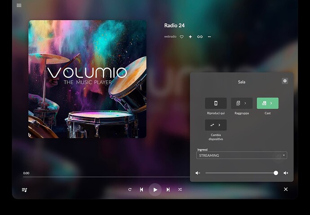Click the plus icon to add to playlist
Viewport: 310px width, 215px height.
(190, 37)
